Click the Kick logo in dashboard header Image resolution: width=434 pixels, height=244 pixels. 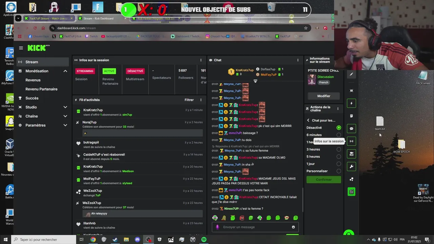pyautogui.click(x=38, y=48)
